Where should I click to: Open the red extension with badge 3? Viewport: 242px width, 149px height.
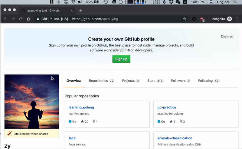[202, 19]
